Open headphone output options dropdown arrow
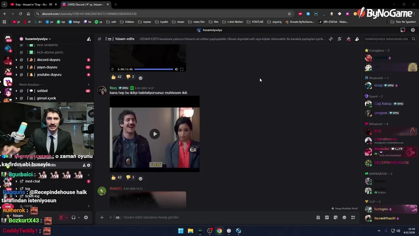The image size is (419, 236). 79,217
